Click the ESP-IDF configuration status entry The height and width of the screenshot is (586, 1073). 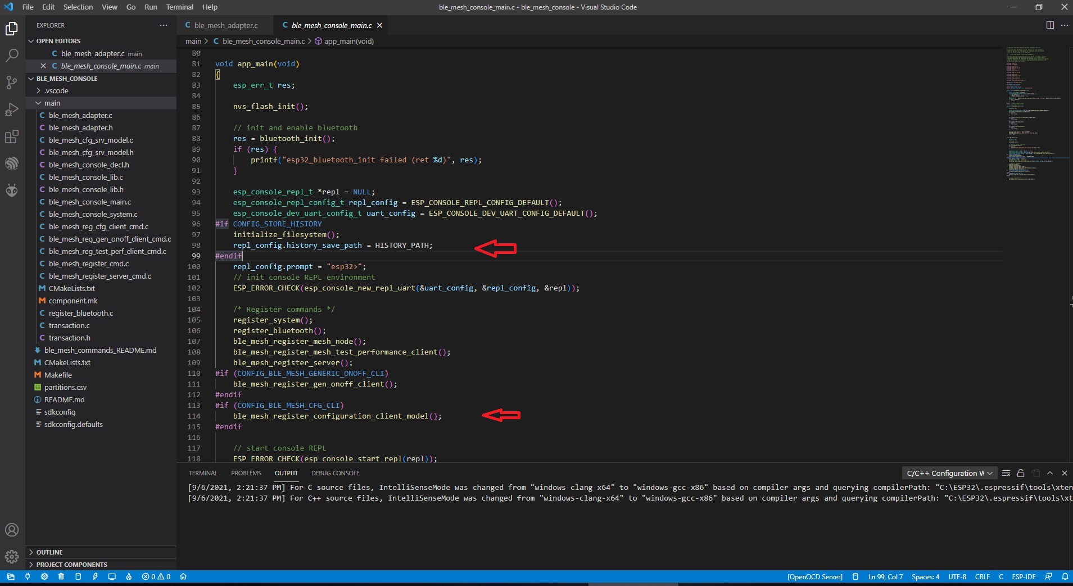tap(1024, 576)
